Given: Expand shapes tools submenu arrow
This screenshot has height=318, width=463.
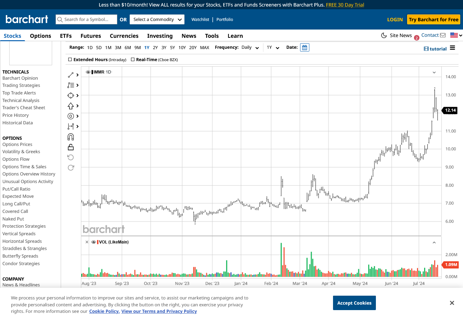Looking at the screenshot, I should click(x=78, y=95).
